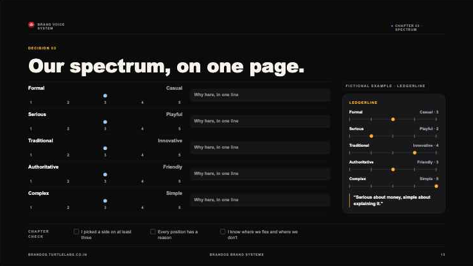Click 'Casual · 3' in Ledgerline card

pyautogui.click(x=429, y=112)
